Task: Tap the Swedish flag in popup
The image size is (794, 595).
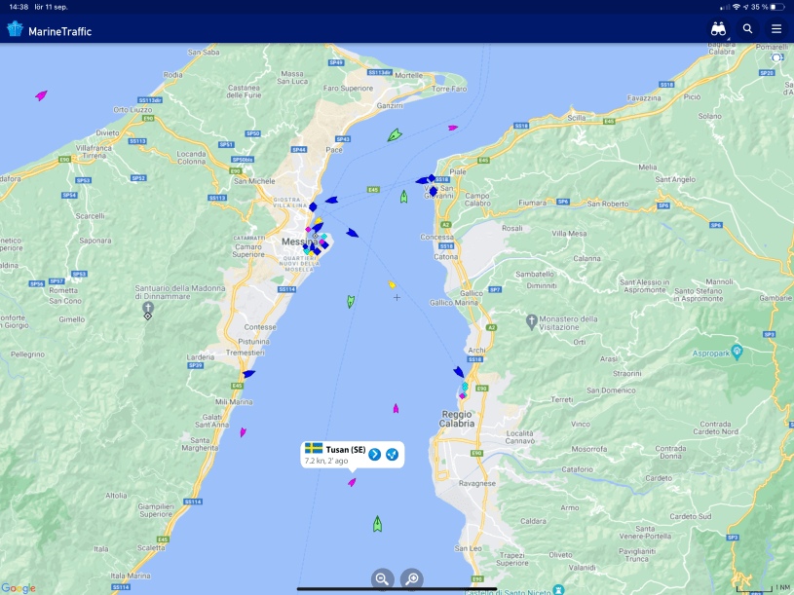Action: pos(314,448)
